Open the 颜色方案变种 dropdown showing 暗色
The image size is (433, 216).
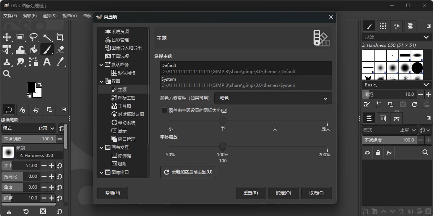click(x=273, y=98)
